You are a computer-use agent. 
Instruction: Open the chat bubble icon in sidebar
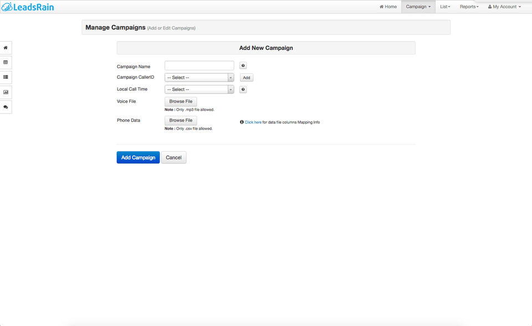[6, 107]
